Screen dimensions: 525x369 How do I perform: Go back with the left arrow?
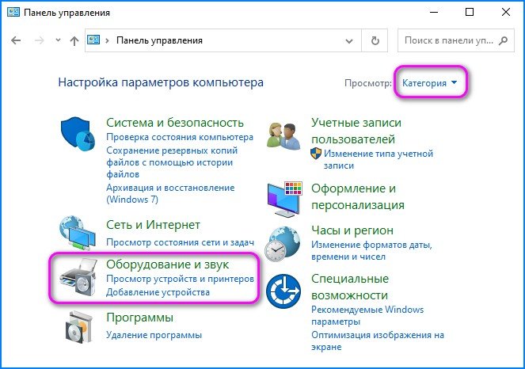coord(16,40)
